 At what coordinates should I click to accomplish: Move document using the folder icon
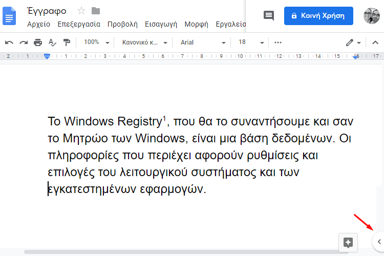(x=96, y=11)
